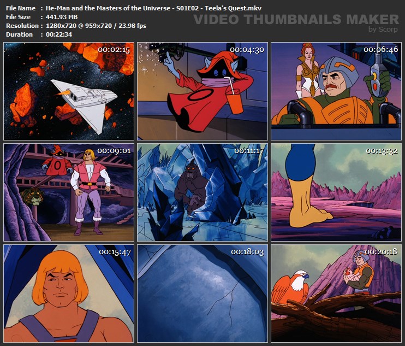Image resolution: width=405 pixels, height=346 pixels.
Task: Select the He-Man close-up thumbnail at 00:15:47
Action: [x=69, y=294]
